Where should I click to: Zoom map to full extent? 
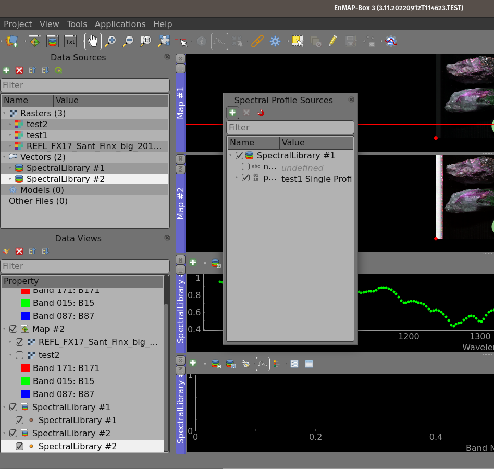coord(164,41)
